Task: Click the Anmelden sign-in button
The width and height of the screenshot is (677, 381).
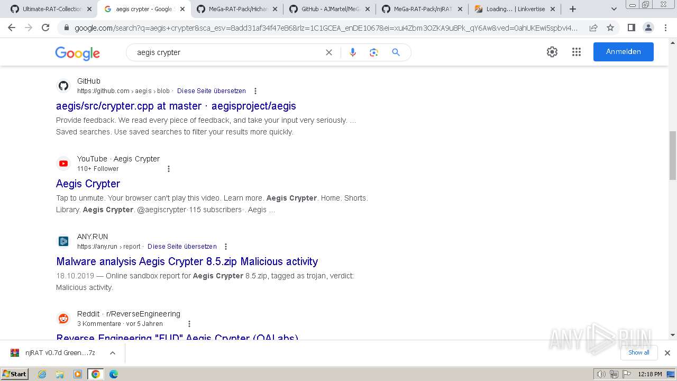Action: pyautogui.click(x=623, y=52)
